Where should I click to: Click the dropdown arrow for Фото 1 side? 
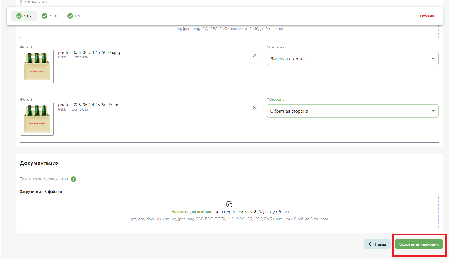433,59
